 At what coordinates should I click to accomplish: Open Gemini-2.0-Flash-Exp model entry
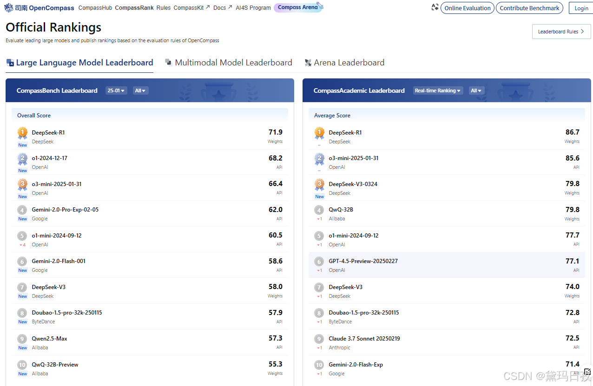click(447, 368)
